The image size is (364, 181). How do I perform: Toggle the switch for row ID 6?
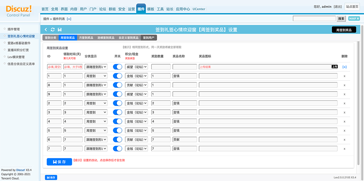[x=118, y=139]
